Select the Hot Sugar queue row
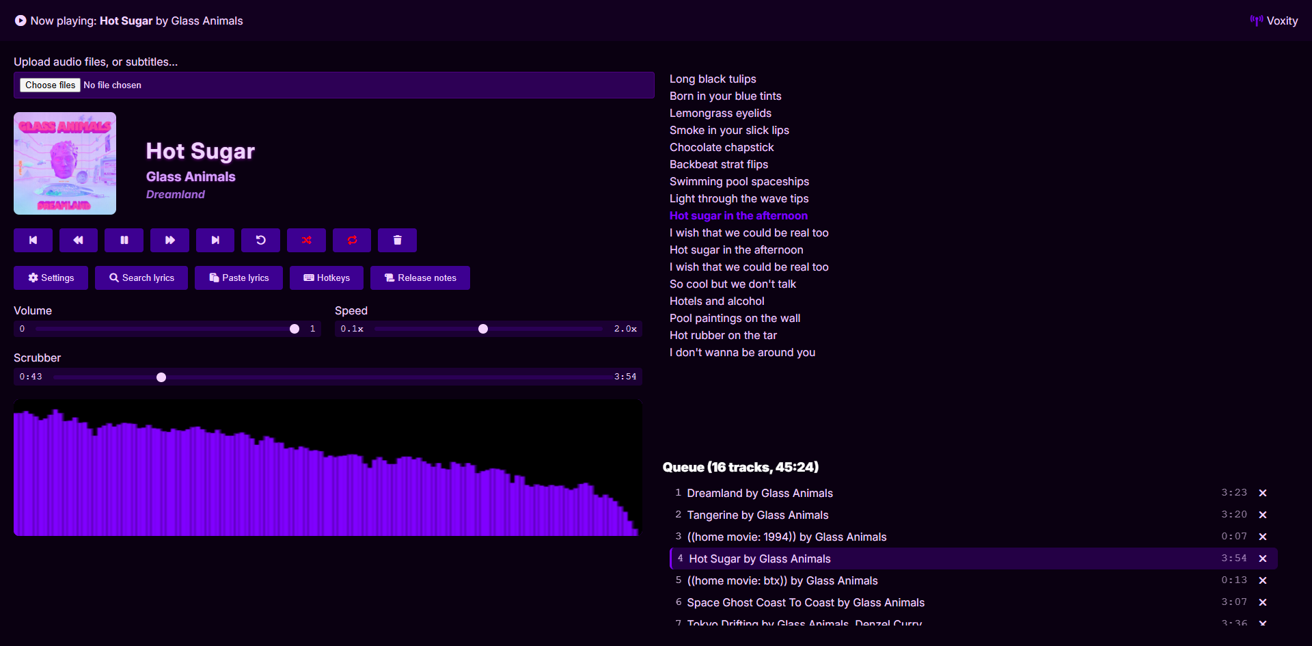The height and width of the screenshot is (646, 1312). click(974, 558)
